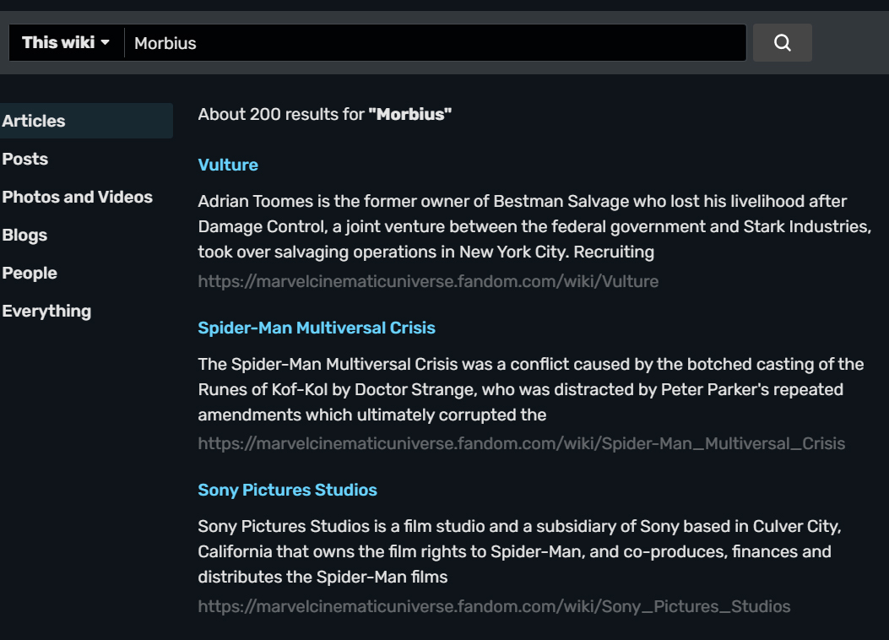889x640 pixels.
Task: Click 'About 200 results for Morbius' text
Action: tap(325, 114)
